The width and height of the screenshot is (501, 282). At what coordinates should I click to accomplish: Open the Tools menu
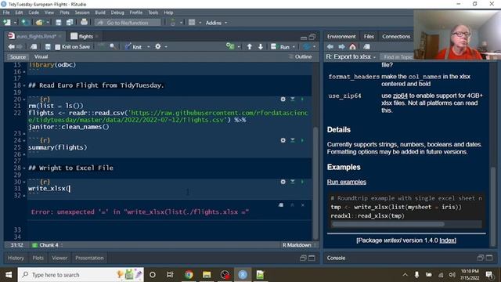[x=153, y=13]
